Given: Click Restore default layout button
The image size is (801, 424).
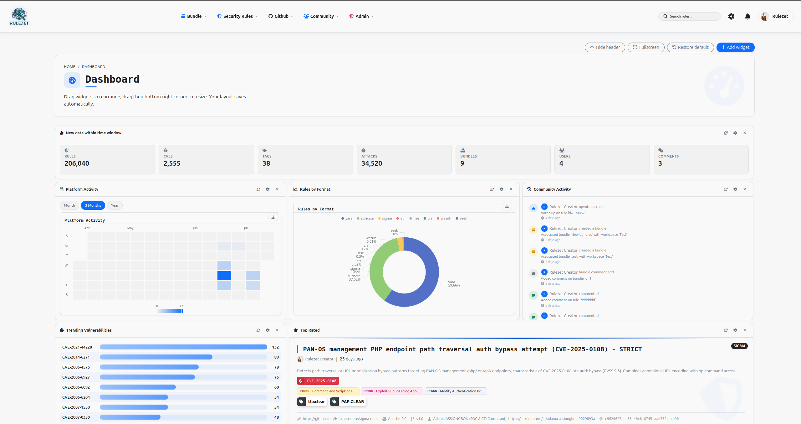Looking at the screenshot, I should pyautogui.click(x=690, y=47).
